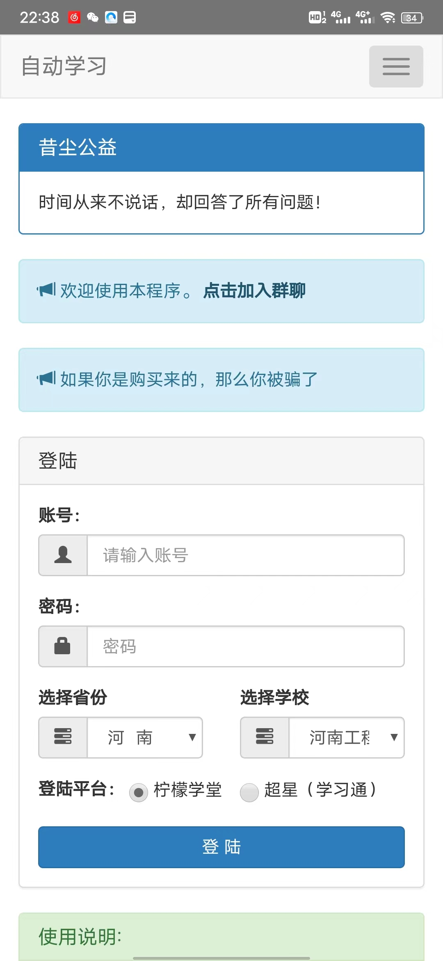Click the megaphone icon in the warning notice
The width and height of the screenshot is (443, 961).
46,379
